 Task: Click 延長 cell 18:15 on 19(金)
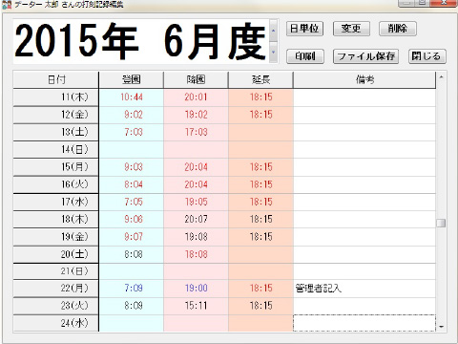click(260, 237)
